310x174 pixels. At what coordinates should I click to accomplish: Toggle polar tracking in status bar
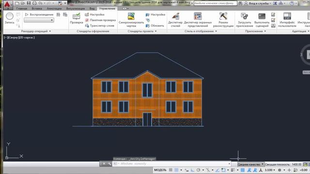tap(198, 170)
